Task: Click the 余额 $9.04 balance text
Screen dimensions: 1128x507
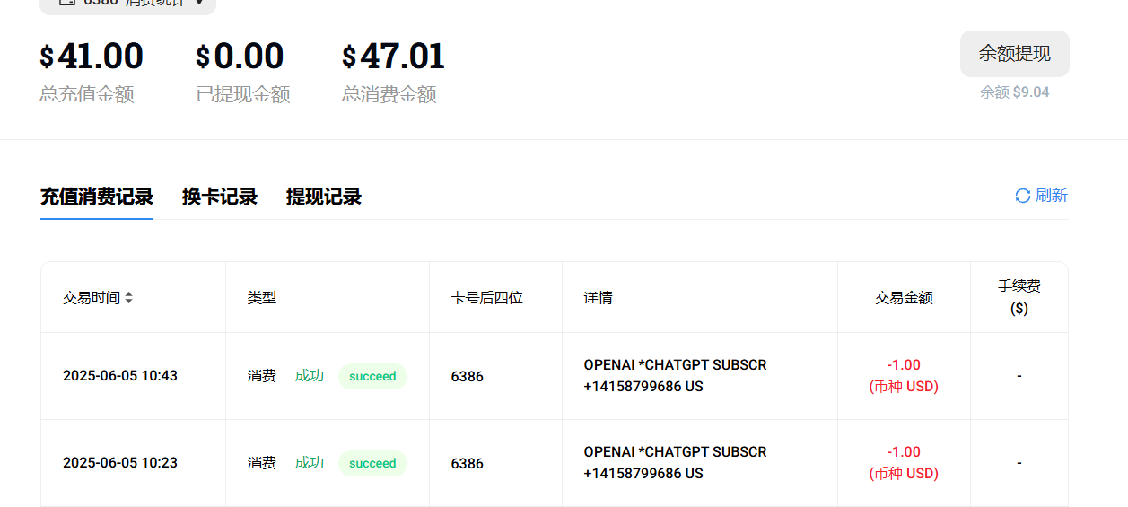Action: point(1014,92)
